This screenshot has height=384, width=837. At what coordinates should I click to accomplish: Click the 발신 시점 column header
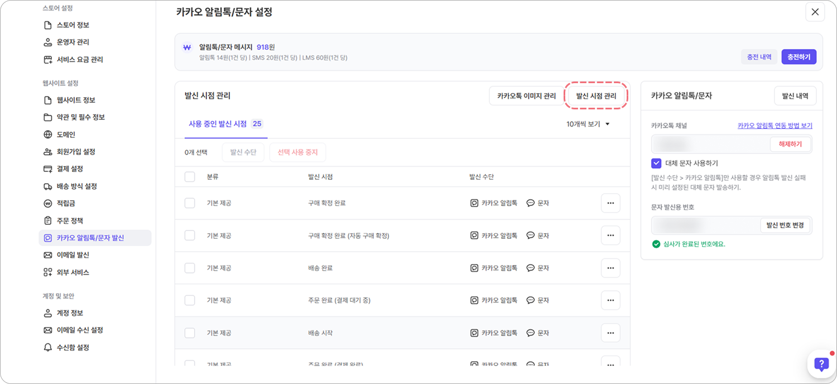pyautogui.click(x=320, y=177)
